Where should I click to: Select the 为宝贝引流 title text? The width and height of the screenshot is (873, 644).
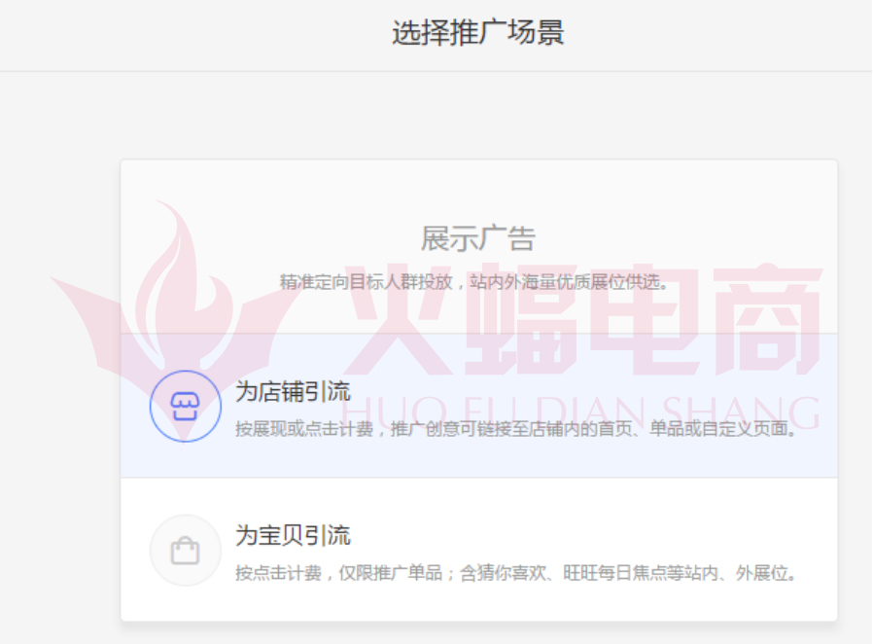[293, 535]
